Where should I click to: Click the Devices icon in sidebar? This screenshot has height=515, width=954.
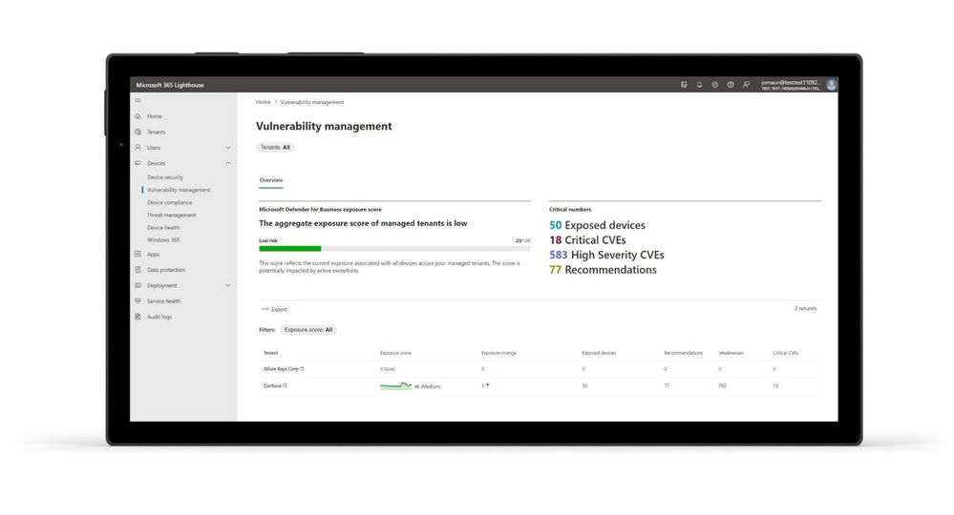tap(138, 163)
